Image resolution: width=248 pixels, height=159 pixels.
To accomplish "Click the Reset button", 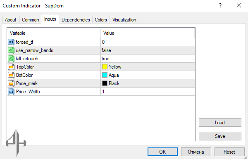I will point(229,152).
